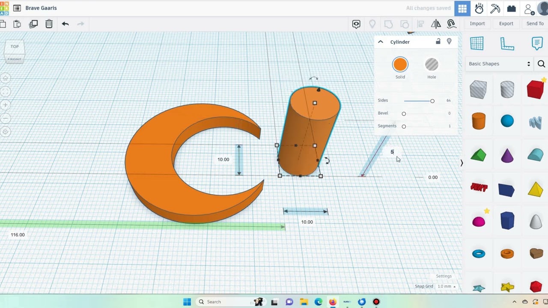548x308 pixels.
Task: Open Blocks pickaxe mode
Action: pos(495,8)
